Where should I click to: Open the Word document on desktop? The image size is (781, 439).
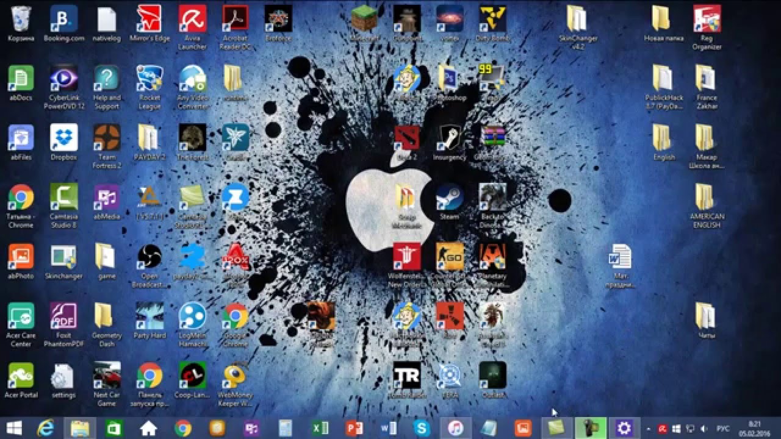pyautogui.click(x=621, y=257)
